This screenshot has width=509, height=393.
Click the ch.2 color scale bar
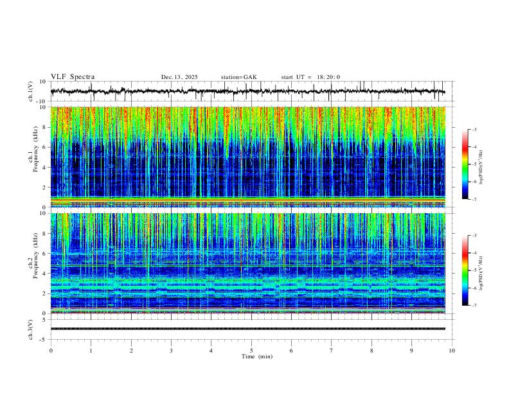(465, 270)
